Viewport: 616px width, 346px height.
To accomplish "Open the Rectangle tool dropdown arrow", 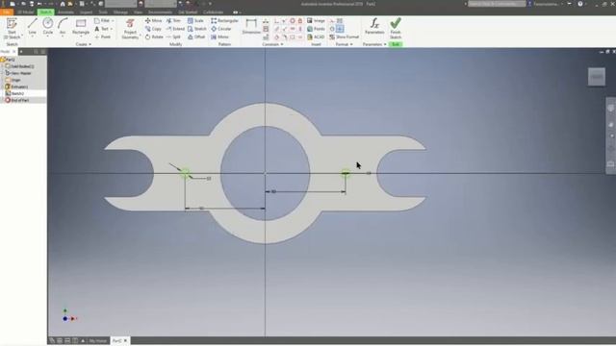I will pyautogui.click(x=81, y=37).
